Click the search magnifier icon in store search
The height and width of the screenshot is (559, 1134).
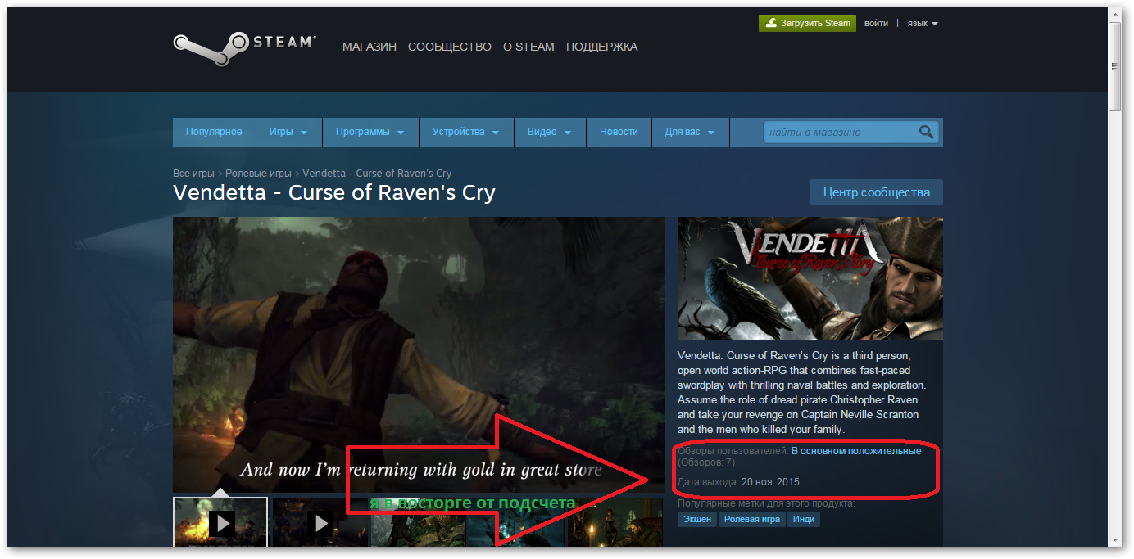pyautogui.click(x=927, y=132)
